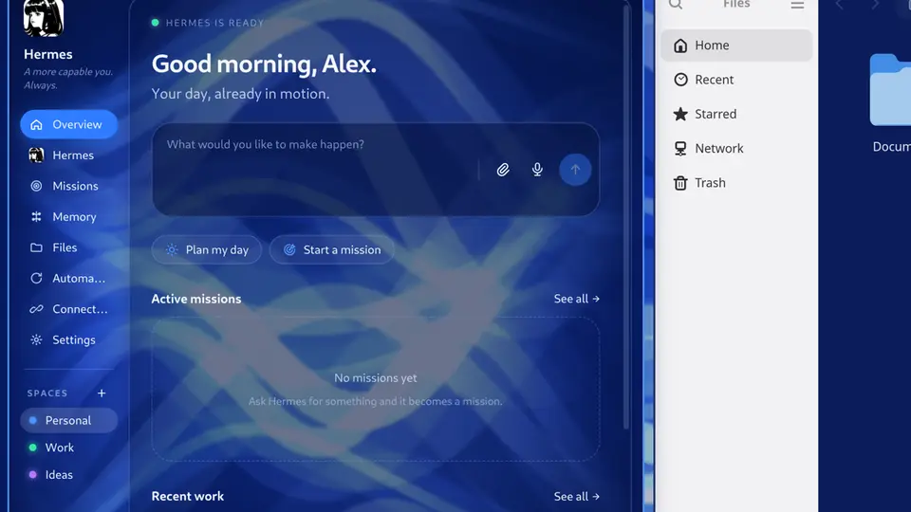Click the Plan my day button

pos(207,249)
